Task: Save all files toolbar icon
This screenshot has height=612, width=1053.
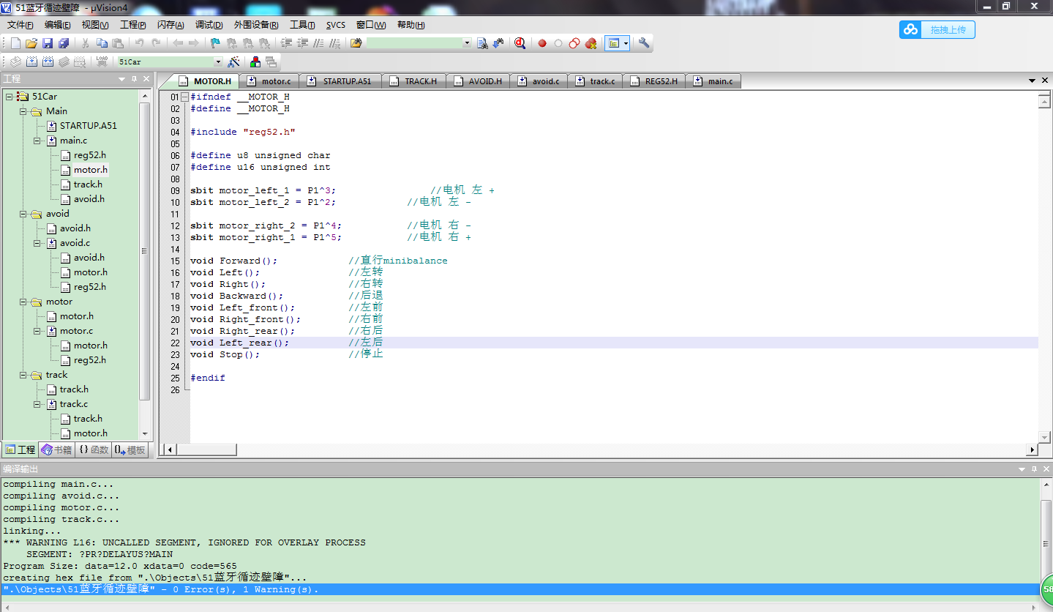Action: (x=64, y=43)
